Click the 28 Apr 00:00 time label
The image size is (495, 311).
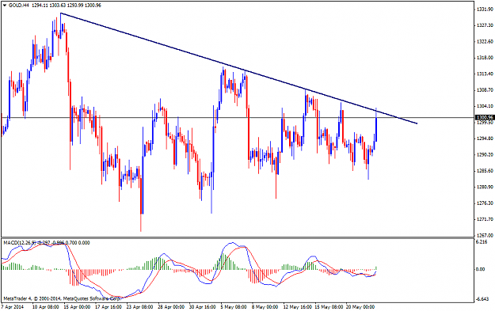171,306
